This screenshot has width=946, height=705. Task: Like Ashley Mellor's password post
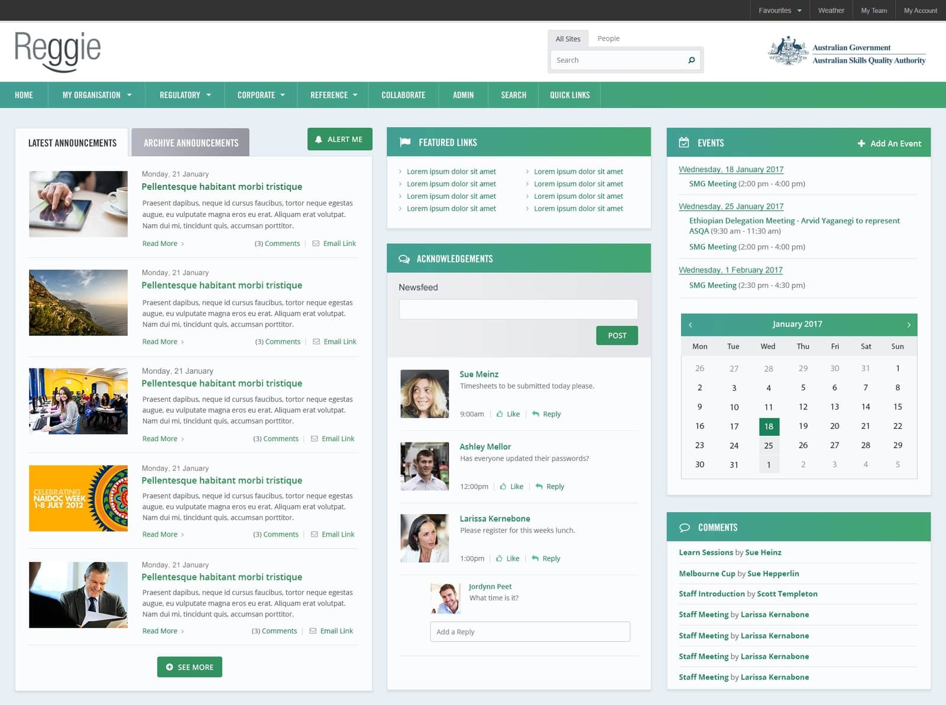coord(511,486)
